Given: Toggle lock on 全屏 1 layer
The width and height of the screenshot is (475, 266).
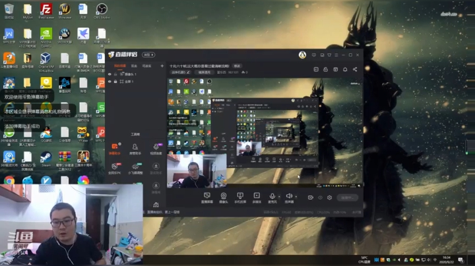Looking at the screenshot, I should [x=115, y=81].
